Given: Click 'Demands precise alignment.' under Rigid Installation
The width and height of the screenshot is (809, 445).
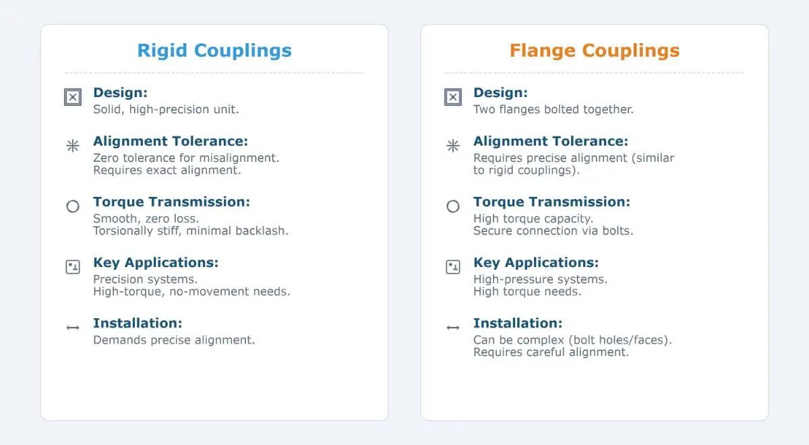Looking at the screenshot, I should (x=174, y=340).
